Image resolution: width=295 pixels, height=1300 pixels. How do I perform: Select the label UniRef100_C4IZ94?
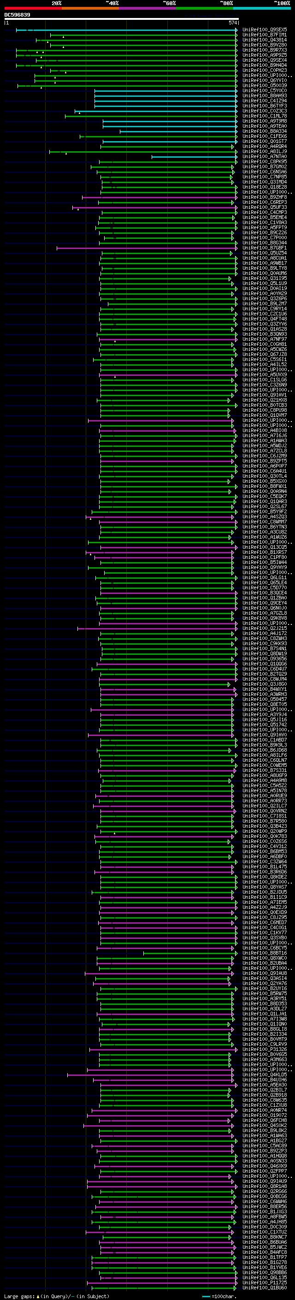coord(265,101)
